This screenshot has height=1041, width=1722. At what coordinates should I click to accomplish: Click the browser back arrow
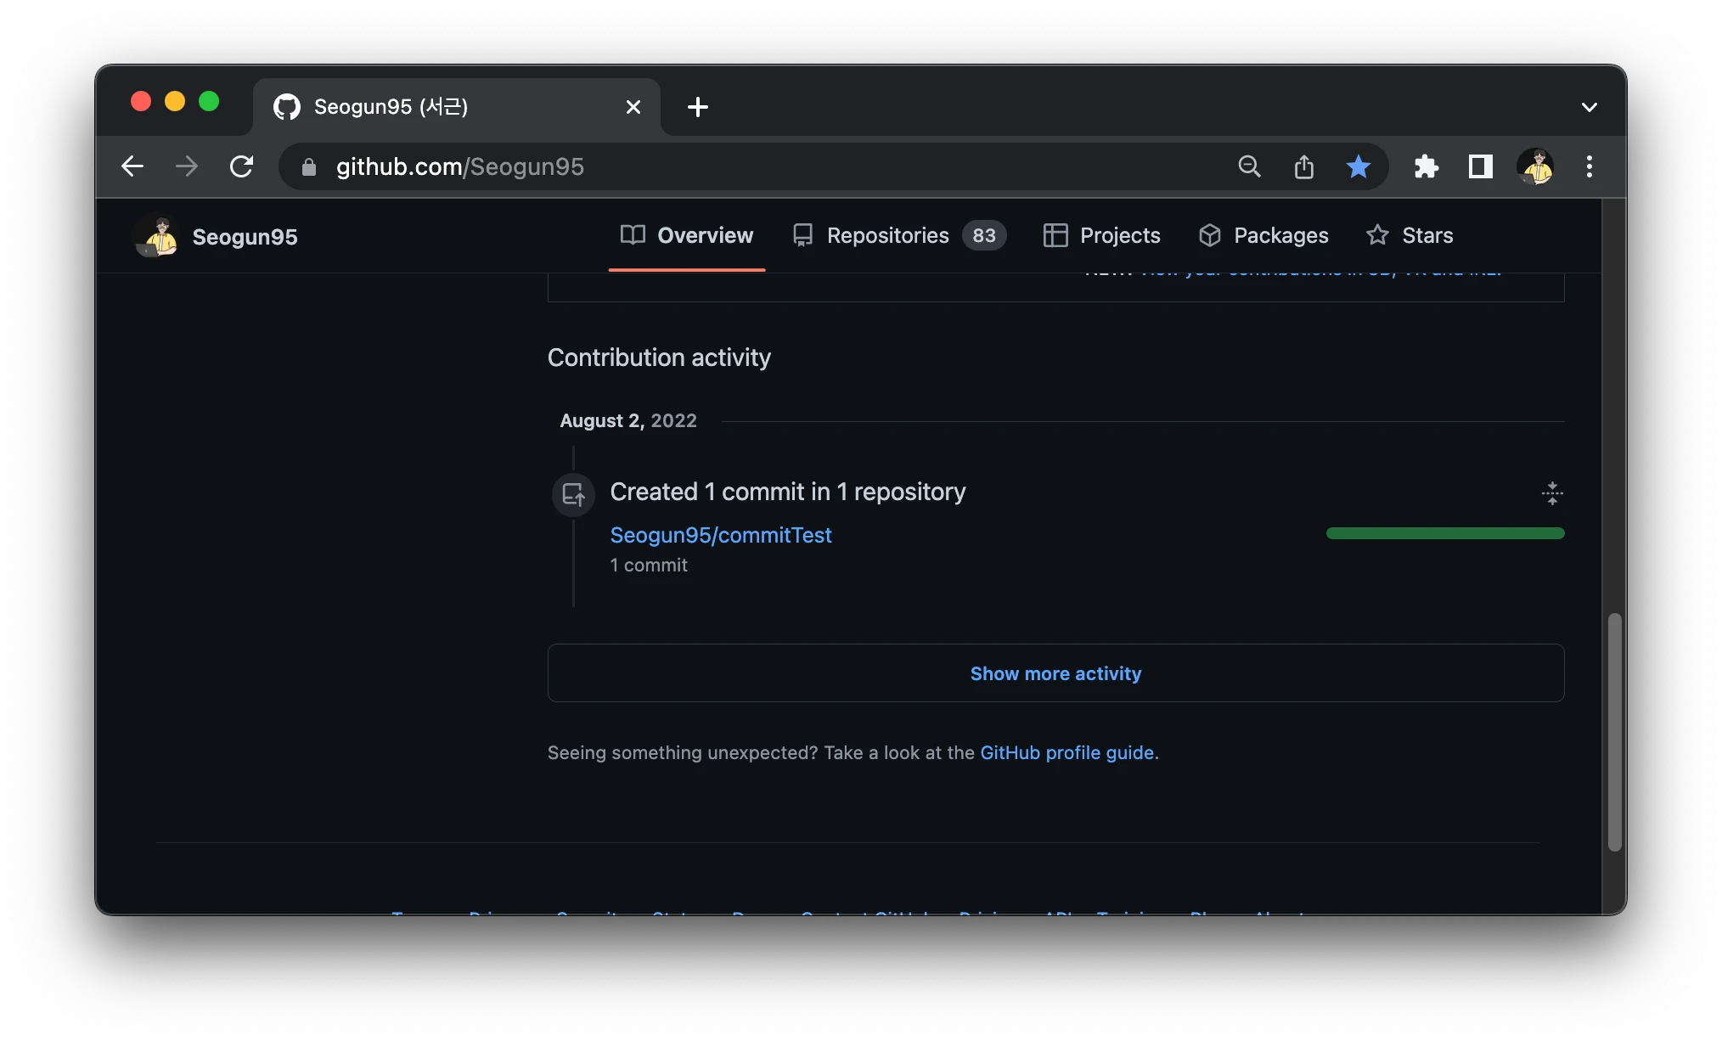132,166
